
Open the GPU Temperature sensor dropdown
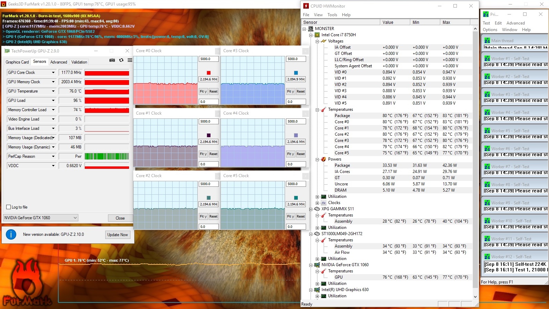point(53,91)
